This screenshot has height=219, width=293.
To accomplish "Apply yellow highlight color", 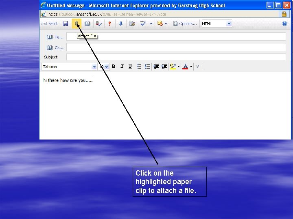I will (x=173, y=67).
